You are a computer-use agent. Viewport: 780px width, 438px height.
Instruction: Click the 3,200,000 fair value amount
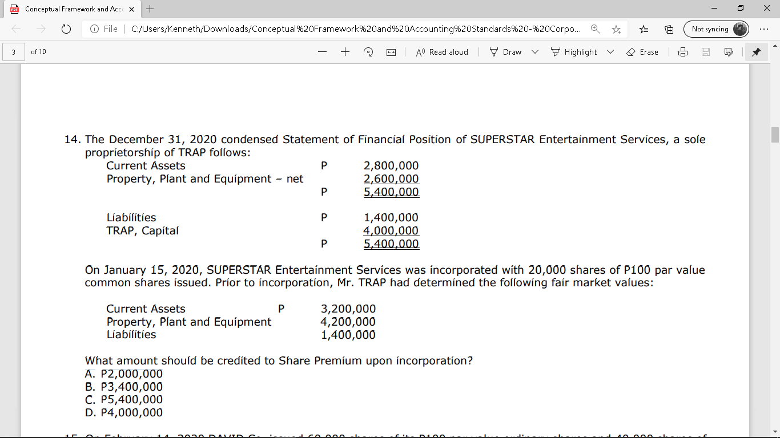click(x=348, y=309)
